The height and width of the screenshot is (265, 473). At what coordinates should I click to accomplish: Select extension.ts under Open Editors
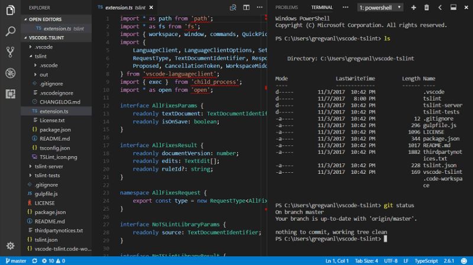coord(56,28)
